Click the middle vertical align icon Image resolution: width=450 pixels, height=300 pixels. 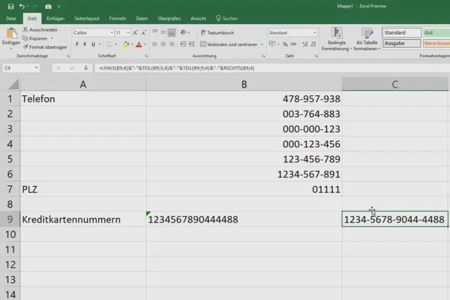[163, 32]
